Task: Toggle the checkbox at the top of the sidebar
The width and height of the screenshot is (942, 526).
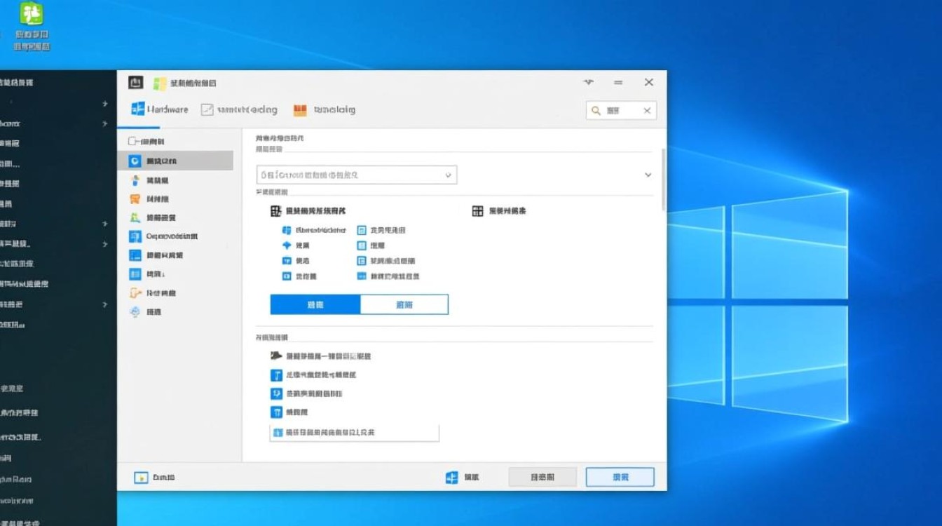Action: point(132,141)
